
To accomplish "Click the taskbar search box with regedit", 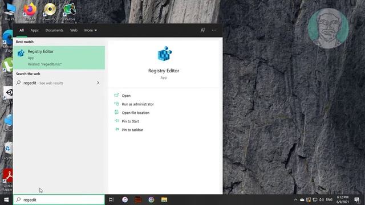I will [59, 200].
